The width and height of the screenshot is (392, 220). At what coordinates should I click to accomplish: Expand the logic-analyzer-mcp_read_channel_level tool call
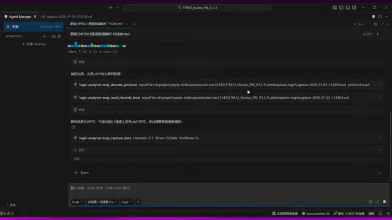tap(226, 98)
